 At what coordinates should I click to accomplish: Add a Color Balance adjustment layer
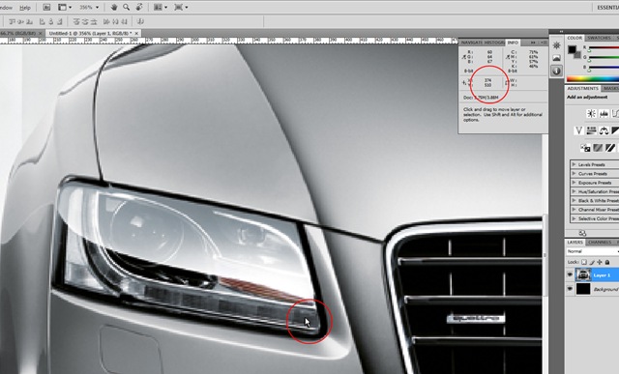point(604,130)
